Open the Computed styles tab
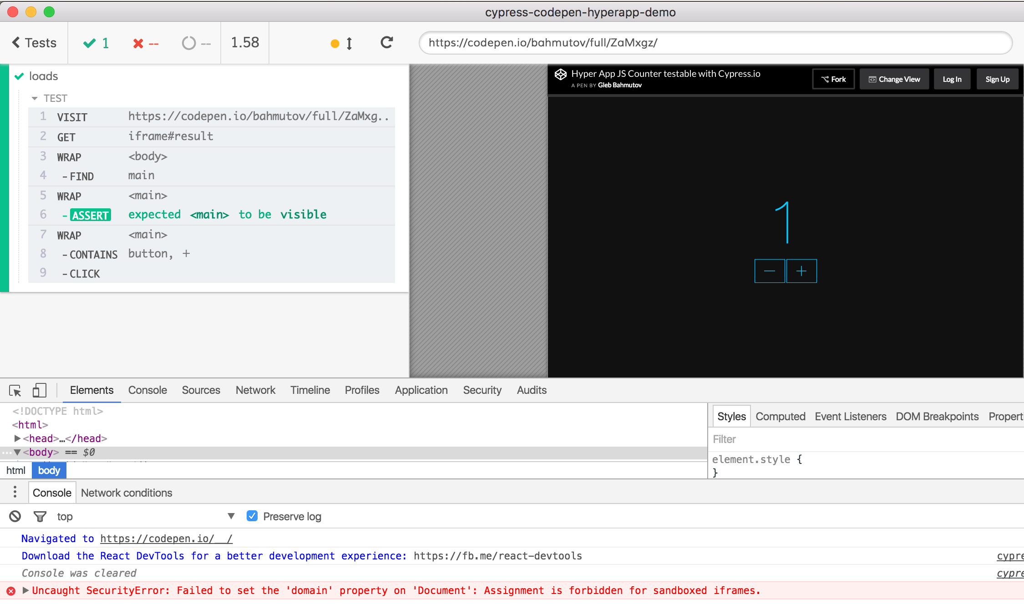Viewport: 1024px width, 604px height. coord(780,417)
